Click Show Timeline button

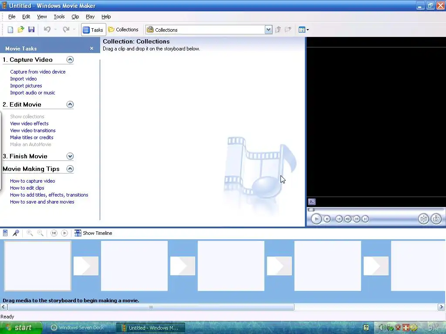93,233
